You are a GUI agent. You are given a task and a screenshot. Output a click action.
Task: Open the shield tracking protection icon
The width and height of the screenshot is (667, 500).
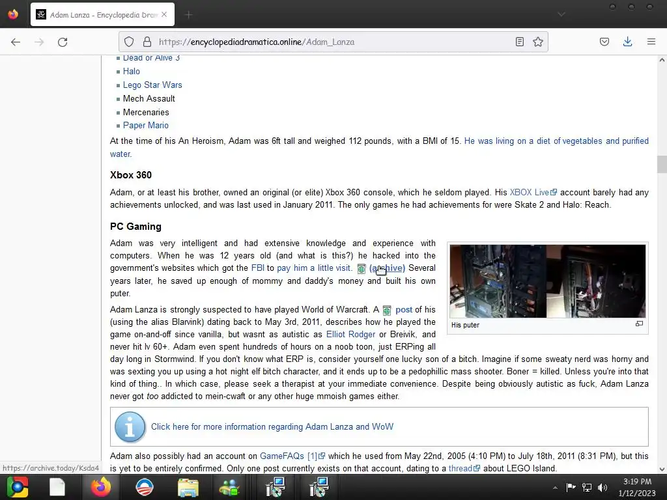tap(129, 42)
